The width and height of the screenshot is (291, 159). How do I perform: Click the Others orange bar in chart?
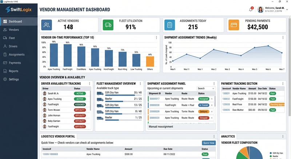(x=150, y=61)
